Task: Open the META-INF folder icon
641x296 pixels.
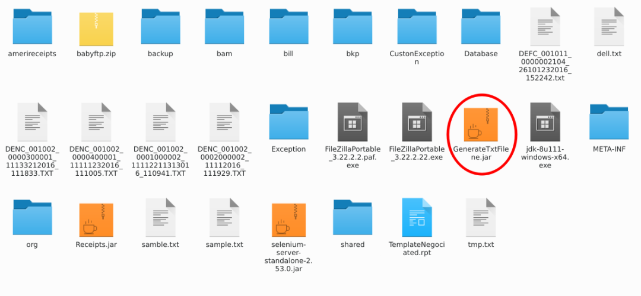Action: tap(609, 121)
